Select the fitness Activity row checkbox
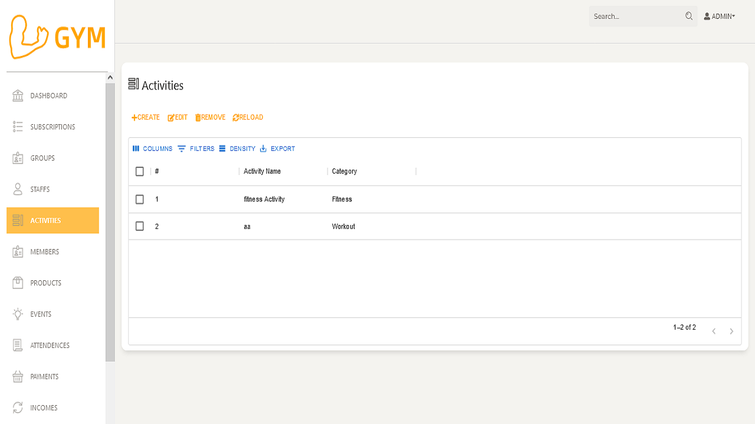 coord(140,199)
